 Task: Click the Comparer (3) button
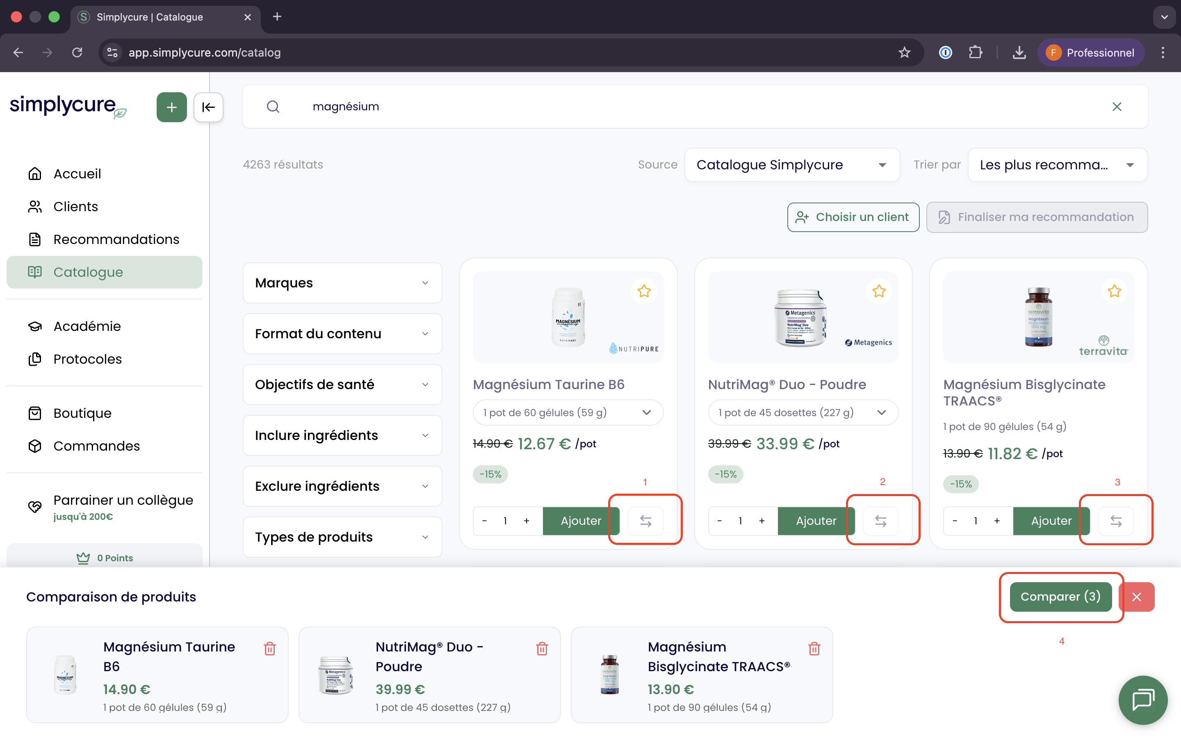click(x=1060, y=597)
